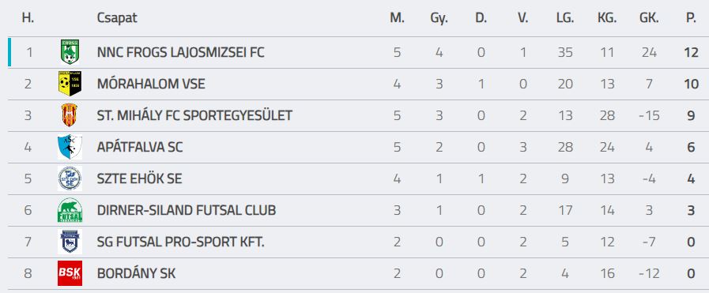Click the Csapat column header

117,18
